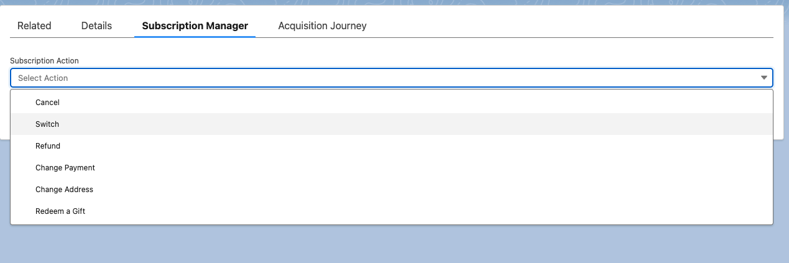This screenshot has width=789, height=263.
Task: Open the Details tab
Action: pyautogui.click(x=96, y=25)
